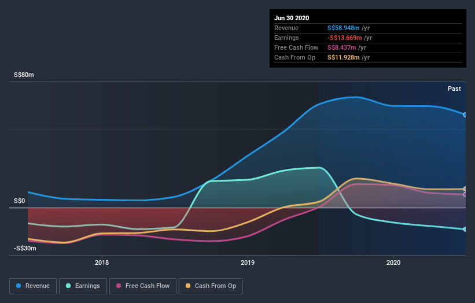The width and height of the screenshot is (475, 303).
Task: Click the teal Earnings endpoint marker
Action: coord(465,229)
